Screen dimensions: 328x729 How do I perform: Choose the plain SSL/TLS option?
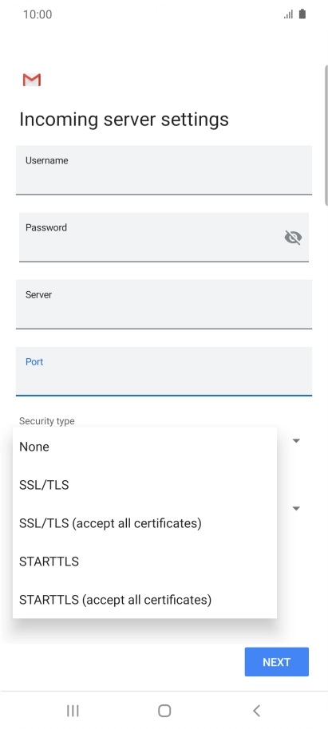144,485
